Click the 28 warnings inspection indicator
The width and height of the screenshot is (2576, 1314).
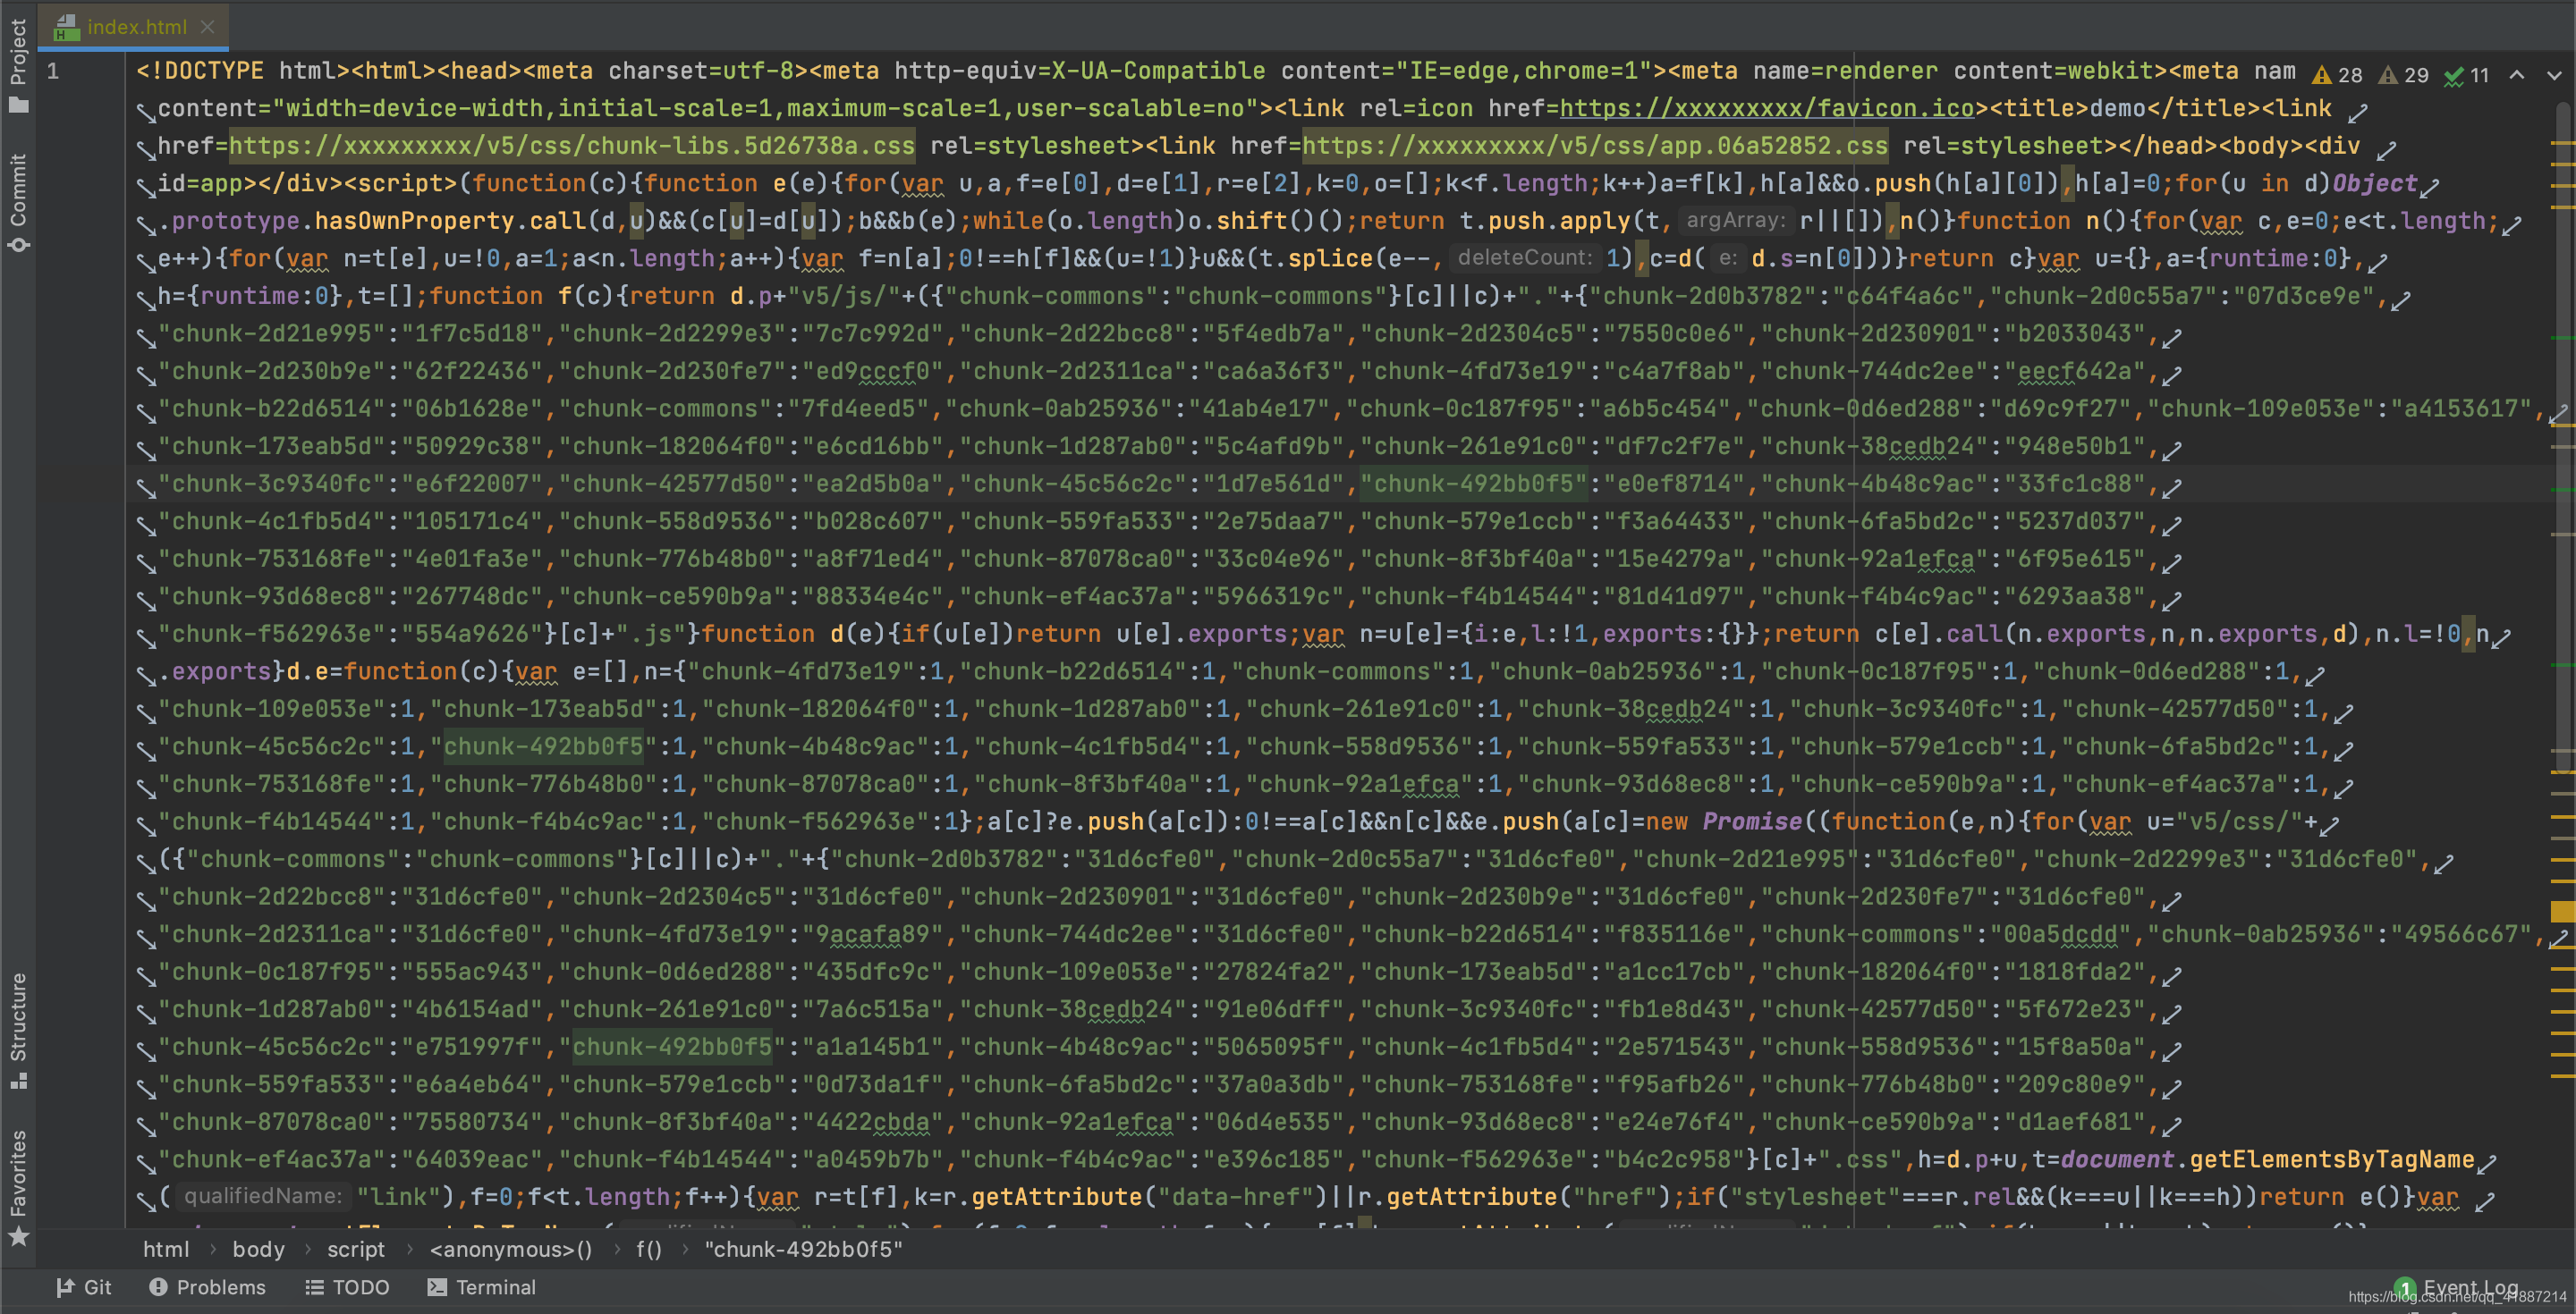pyautogui.click(x=2338, y=74)
